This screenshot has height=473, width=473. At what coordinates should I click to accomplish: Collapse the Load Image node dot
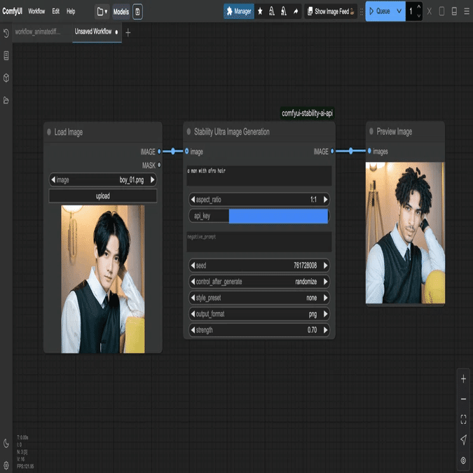[49, 132]
